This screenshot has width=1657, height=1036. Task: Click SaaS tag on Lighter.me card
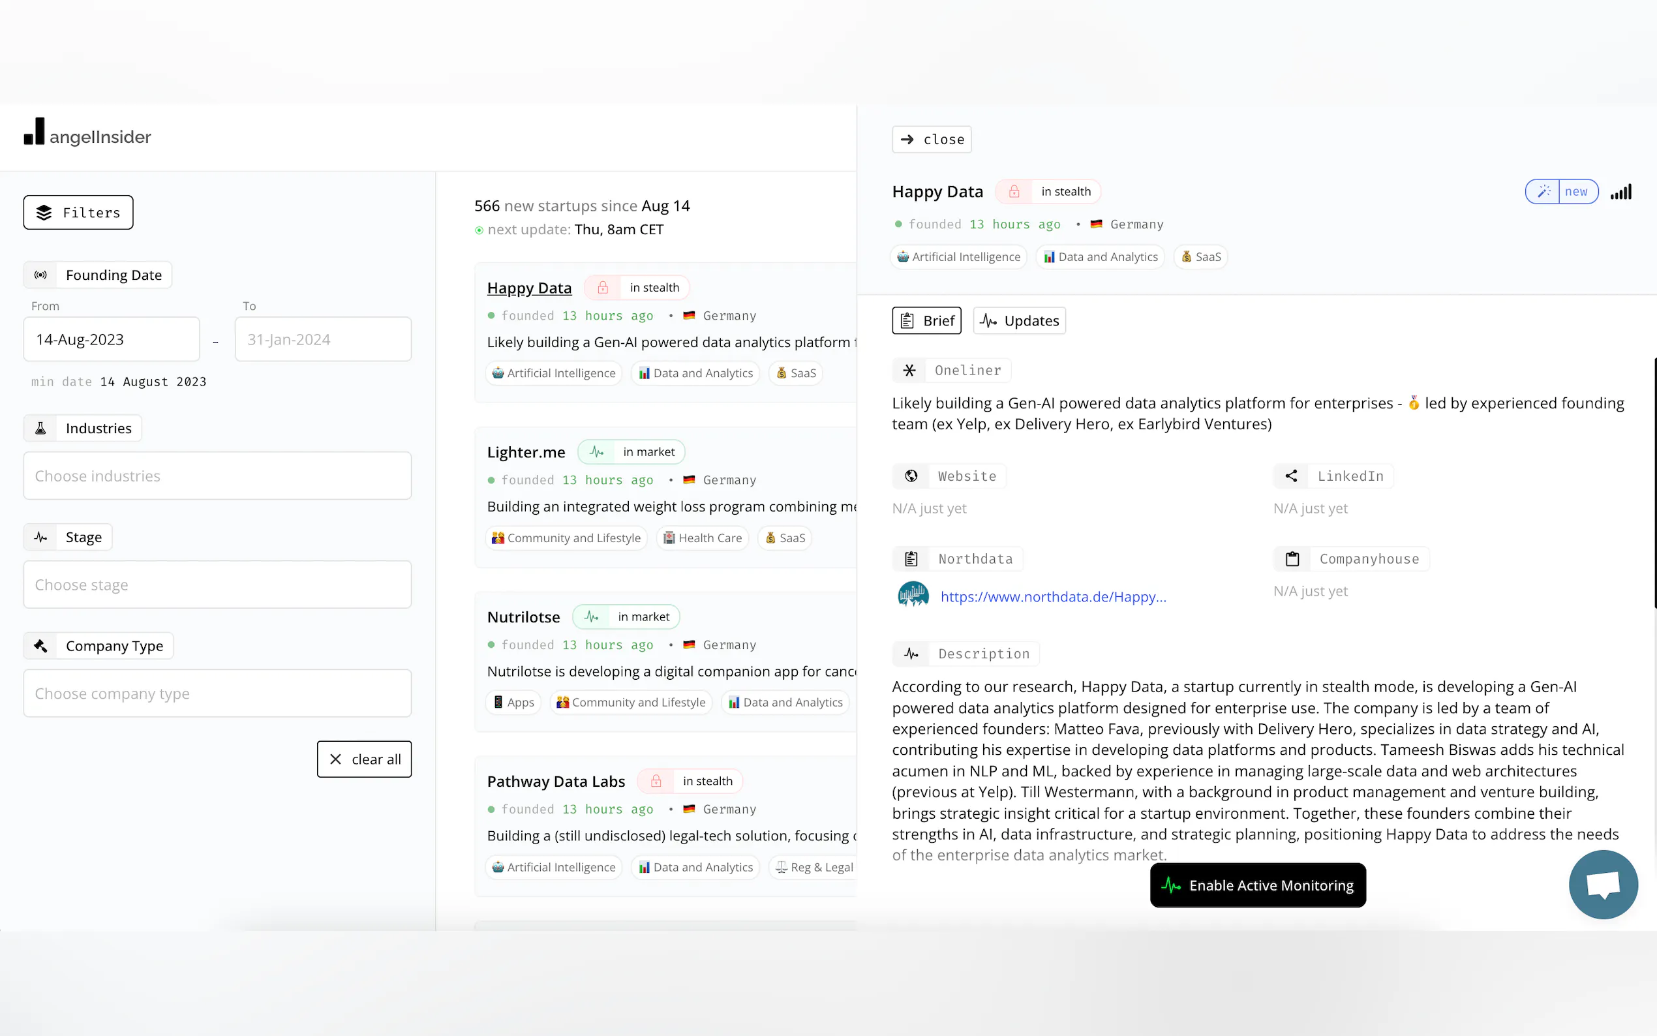click(785, 538)
